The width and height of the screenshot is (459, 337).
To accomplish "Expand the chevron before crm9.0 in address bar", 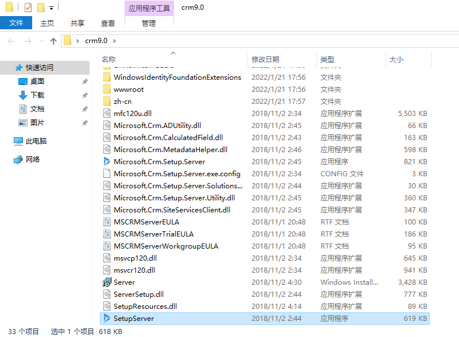I will (x=78, y=41).
